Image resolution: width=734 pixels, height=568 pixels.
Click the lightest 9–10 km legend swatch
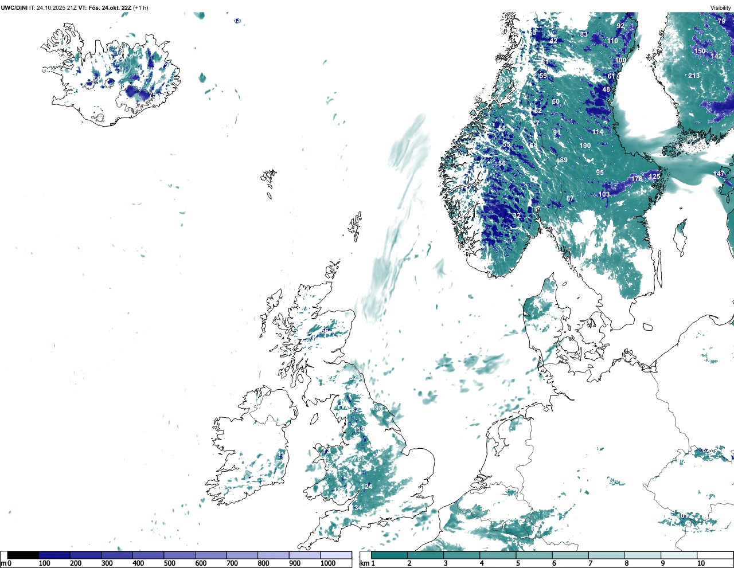point(680,555)
